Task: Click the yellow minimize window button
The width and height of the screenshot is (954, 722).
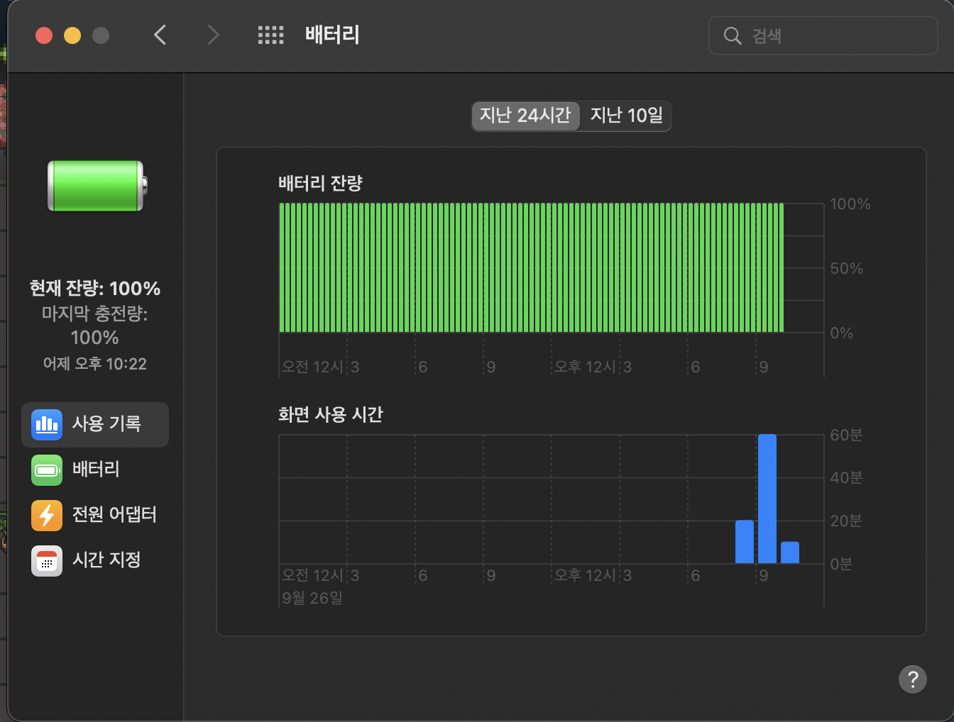Action: tap(72, 35)
